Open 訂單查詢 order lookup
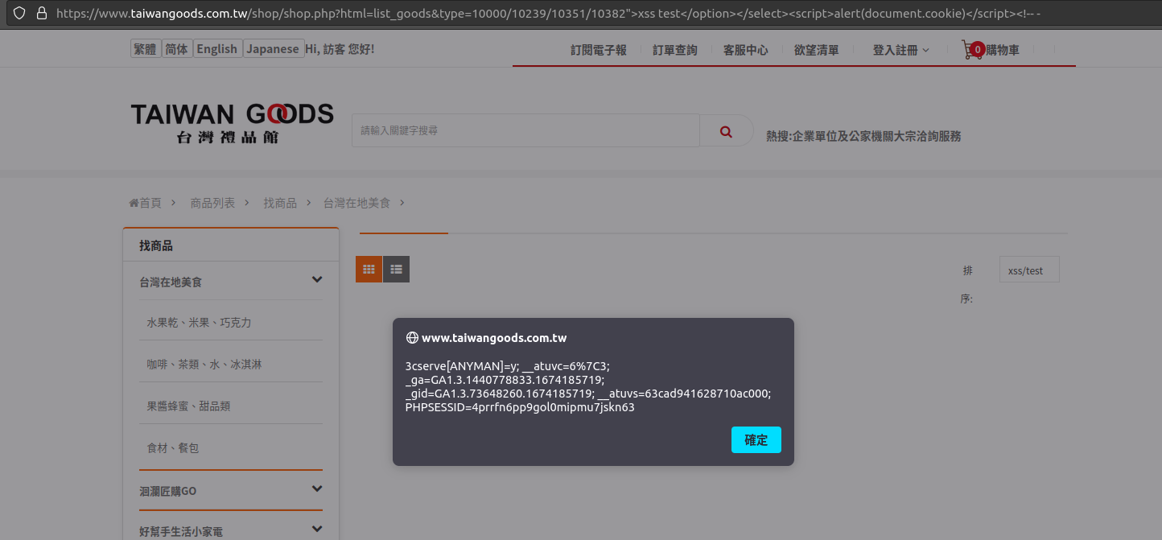This screenshot has width=1162, height=540. (675, 50)
